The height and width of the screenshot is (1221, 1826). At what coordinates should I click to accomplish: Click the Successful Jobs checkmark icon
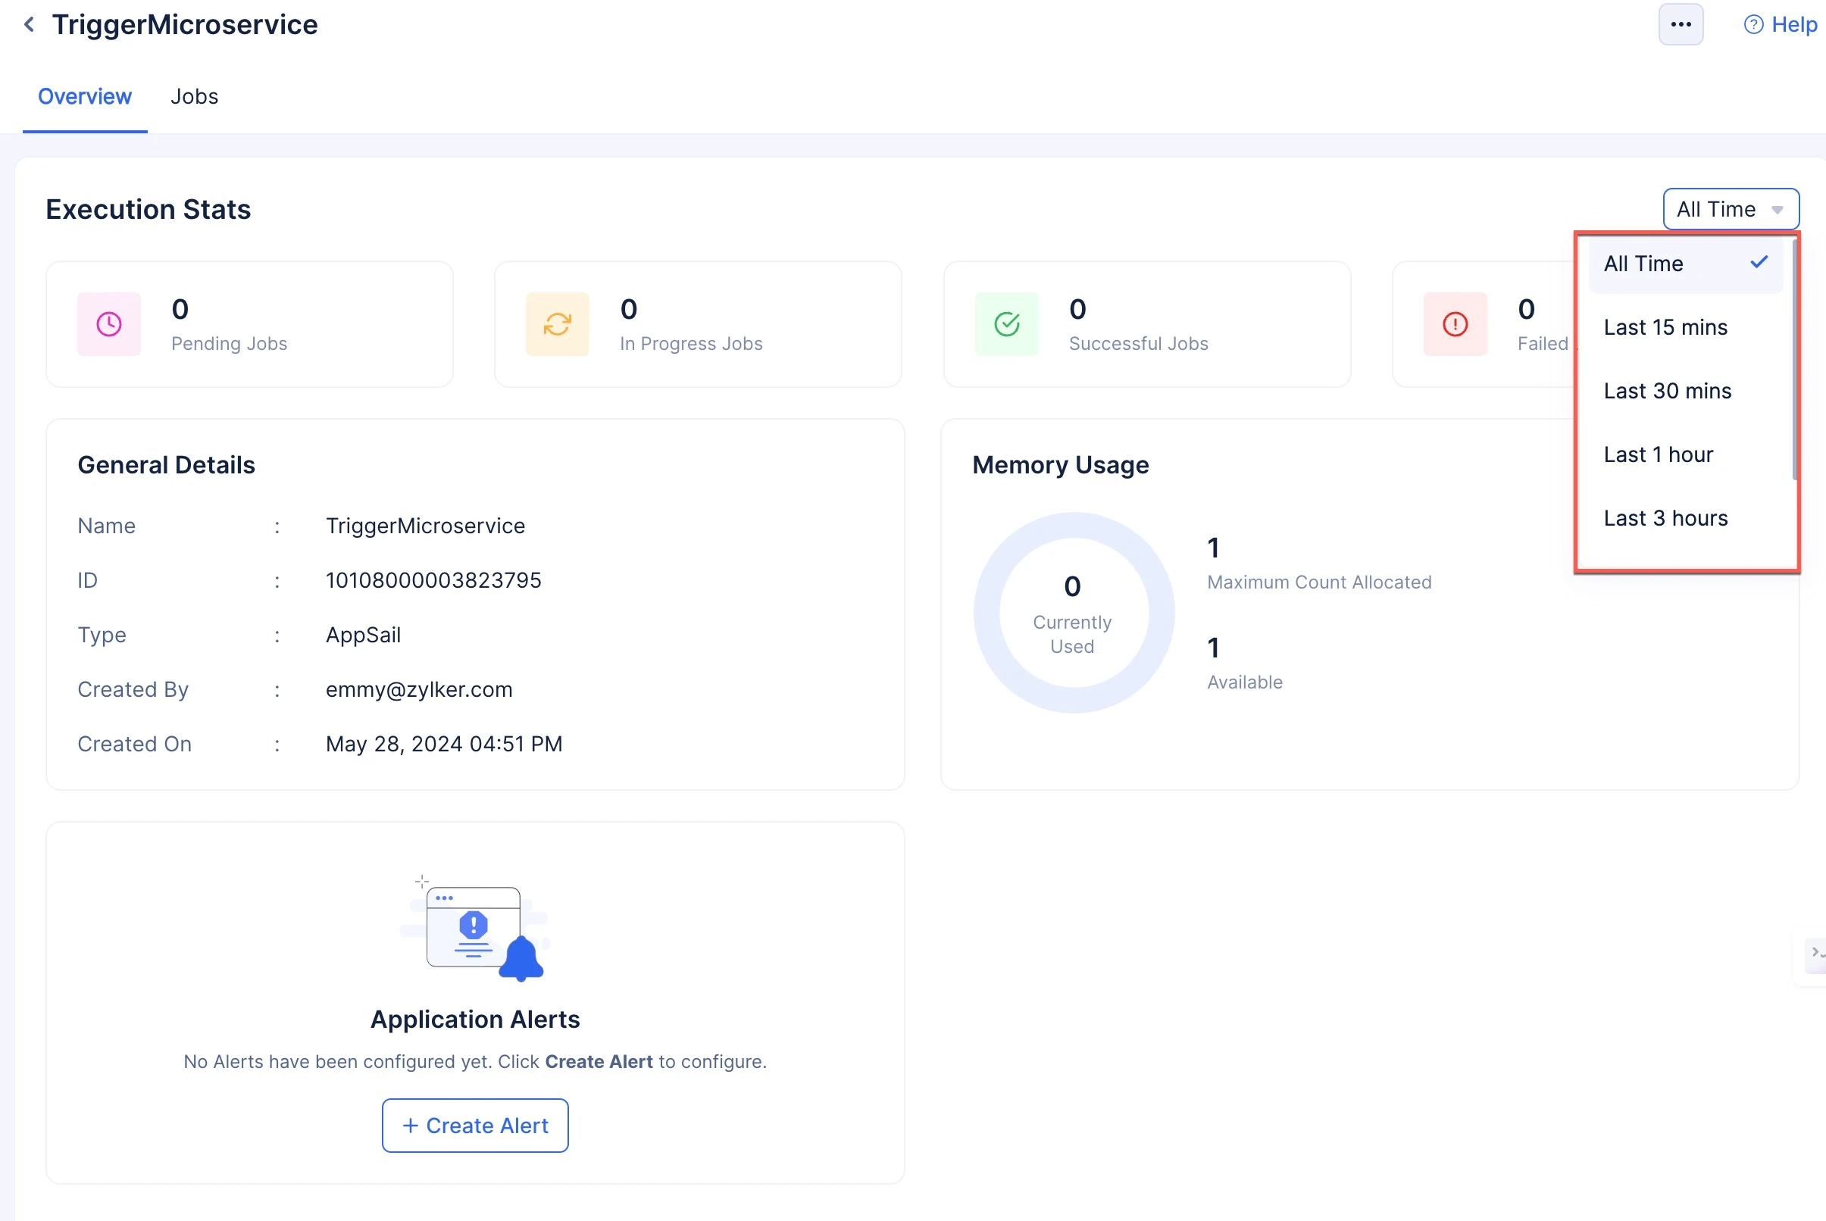tap(1006, 324)
